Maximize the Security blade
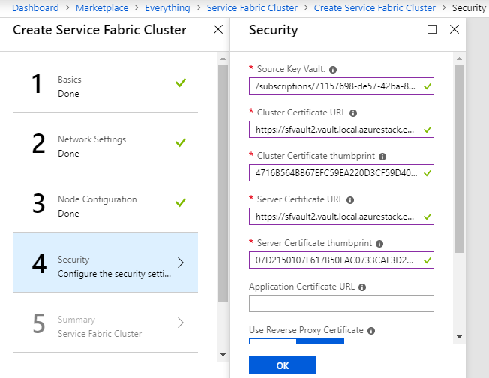489x378 pixels. coord(431,30)
